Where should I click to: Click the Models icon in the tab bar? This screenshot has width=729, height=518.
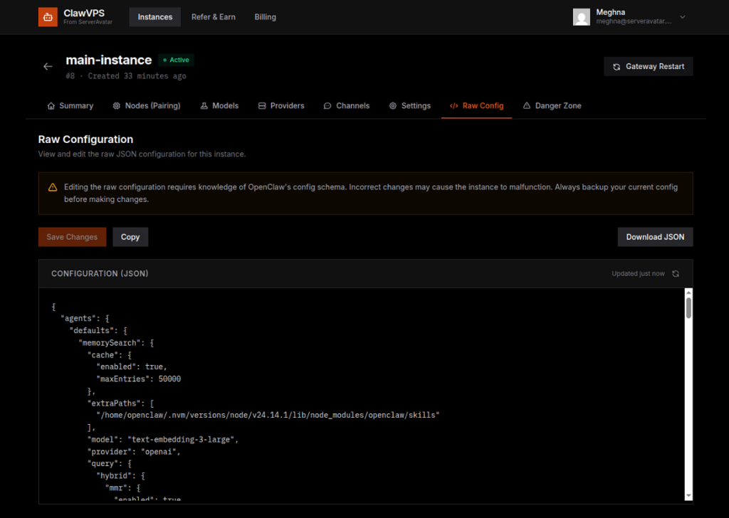203,105
